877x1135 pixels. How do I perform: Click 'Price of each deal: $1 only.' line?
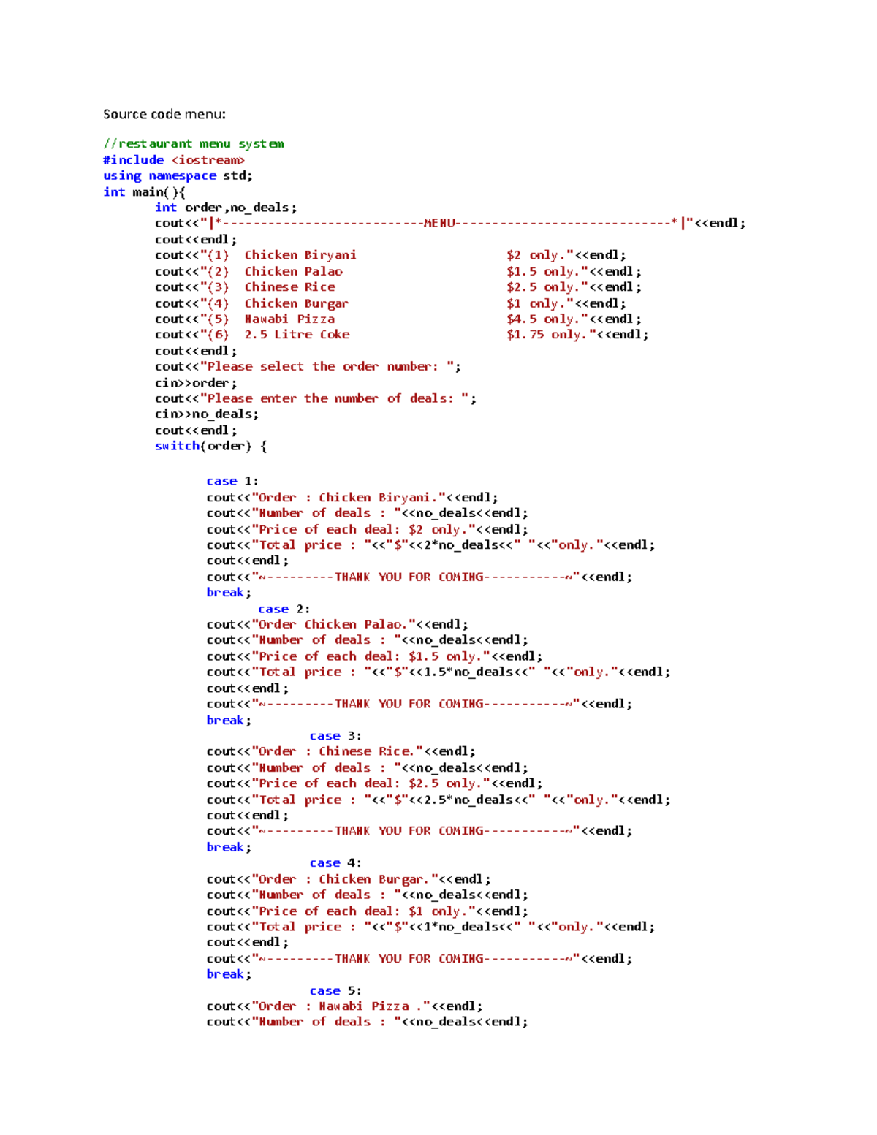[x=368, y=911]
